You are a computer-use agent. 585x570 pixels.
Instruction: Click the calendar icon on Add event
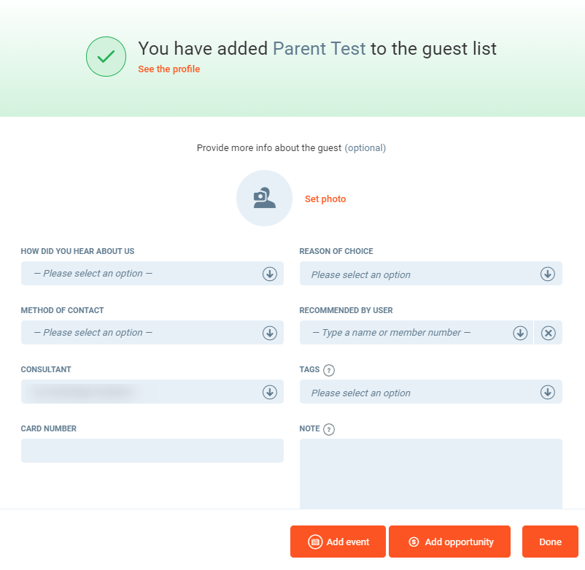(x=315, y=542)
